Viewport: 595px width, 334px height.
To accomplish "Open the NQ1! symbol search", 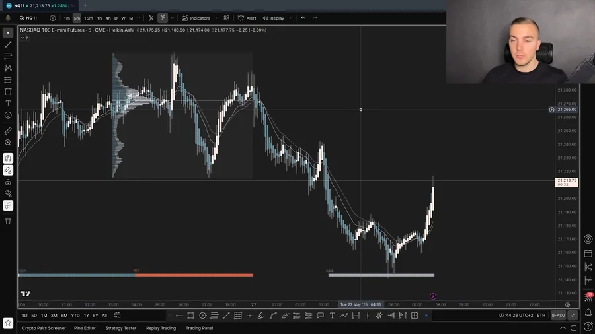I will point(29,18).
